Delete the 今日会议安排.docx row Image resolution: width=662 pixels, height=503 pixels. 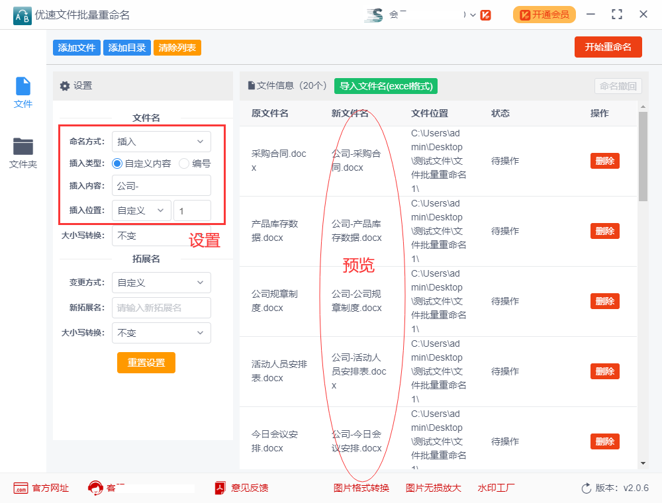[604, 441]
